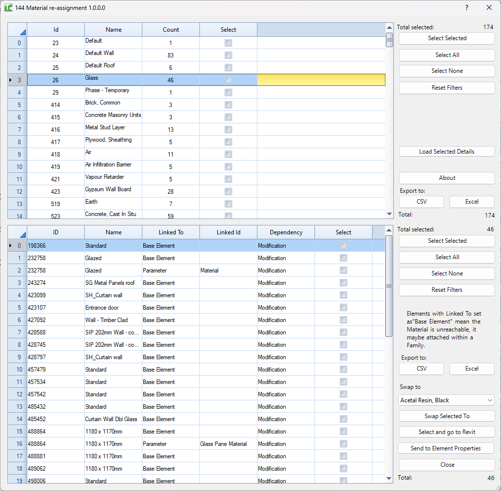
Task: Click the Dependency column header
Action: point(286,232)
